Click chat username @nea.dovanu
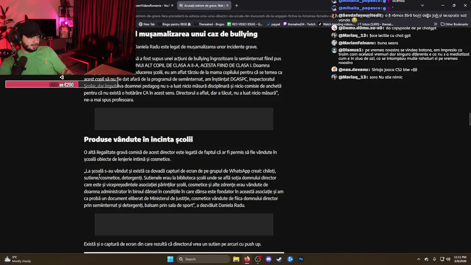Image resolution: width=471 pixels, height=265 pixels. coord(354,70)
